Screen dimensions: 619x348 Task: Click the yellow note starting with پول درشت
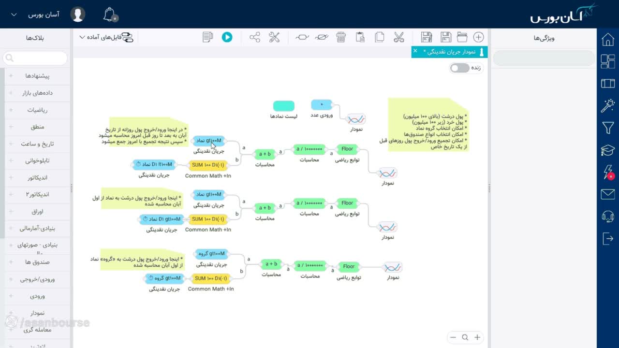[x=428, y=125]
